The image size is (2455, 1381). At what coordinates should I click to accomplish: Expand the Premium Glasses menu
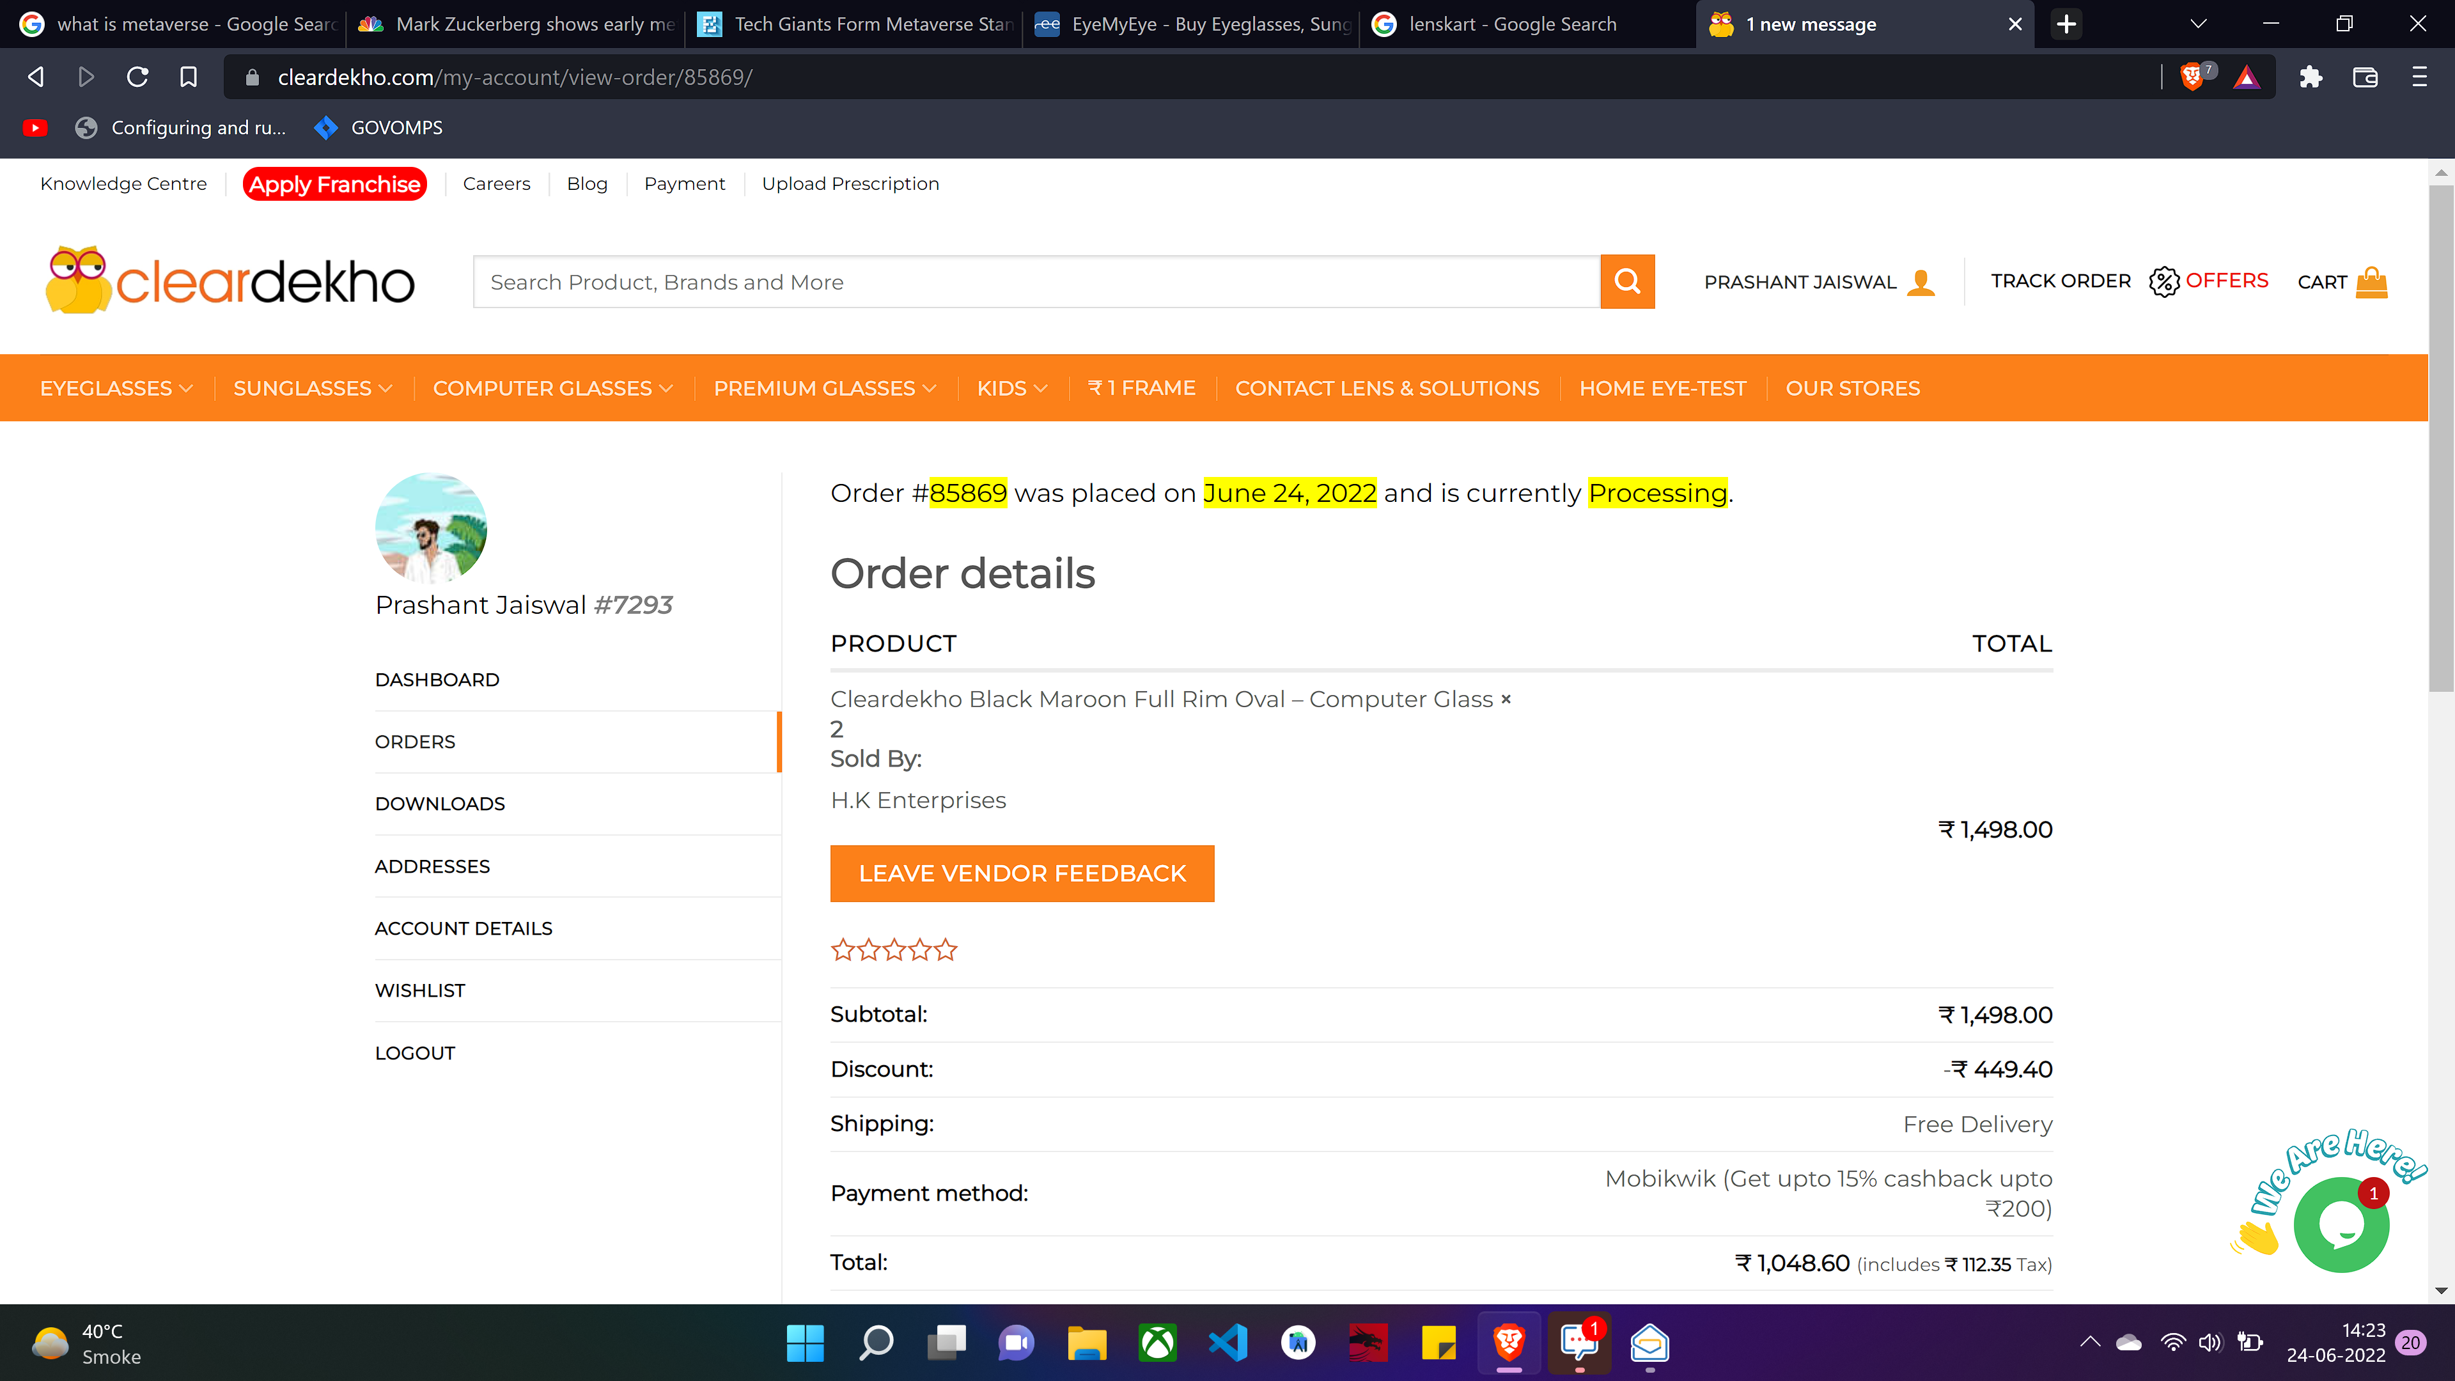(x=825, y=388)
